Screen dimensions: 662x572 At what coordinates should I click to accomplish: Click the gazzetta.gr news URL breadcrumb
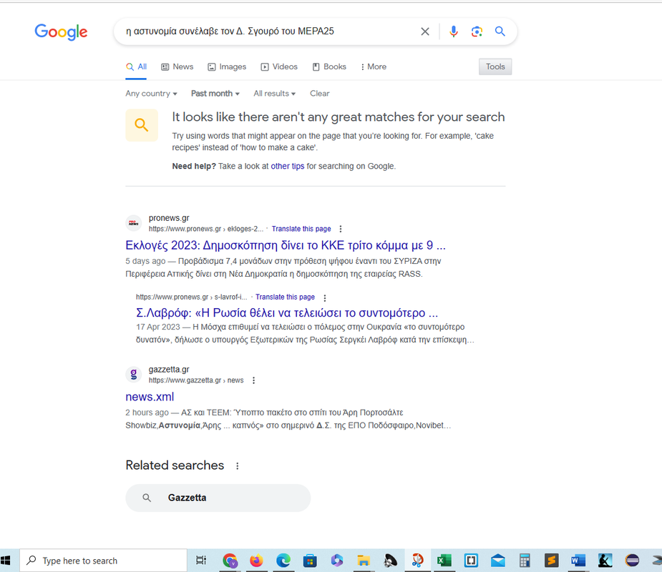click(196, 380)
